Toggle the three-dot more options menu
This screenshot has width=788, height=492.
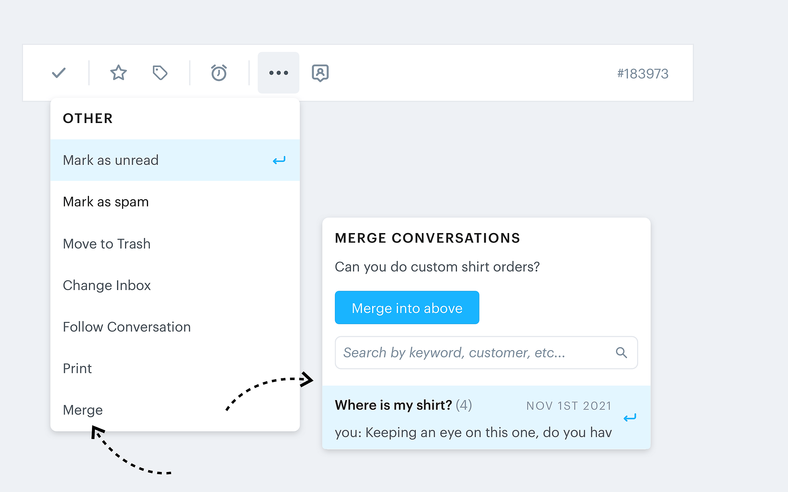tap(278, 73)
